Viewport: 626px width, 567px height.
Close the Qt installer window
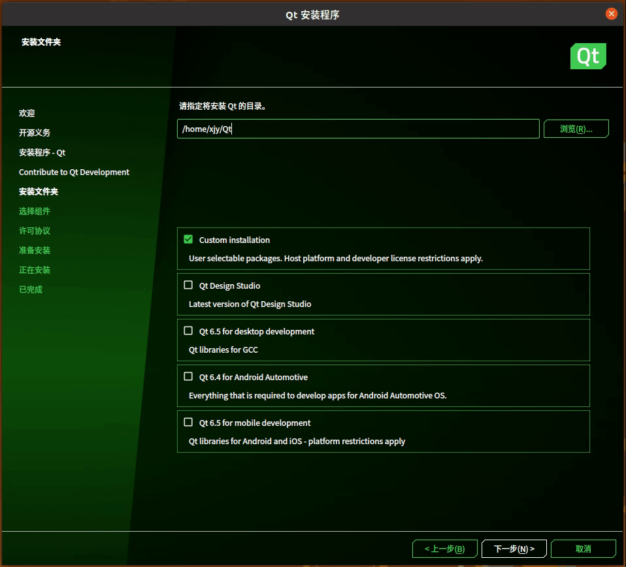tap(611, 14)
